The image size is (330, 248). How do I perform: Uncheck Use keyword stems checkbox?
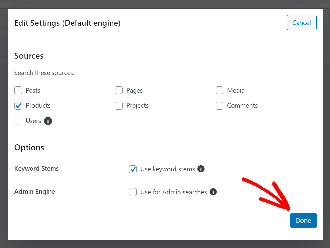pos(133,169)
